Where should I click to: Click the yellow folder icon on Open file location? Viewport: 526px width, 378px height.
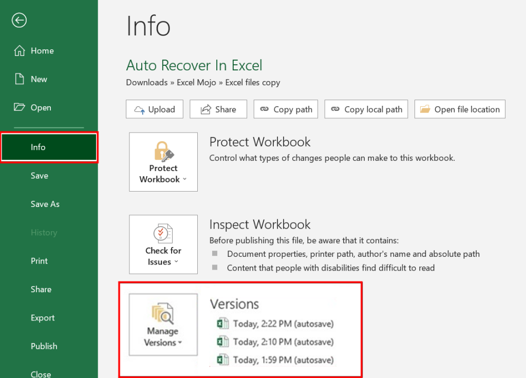tap(425, 109)
